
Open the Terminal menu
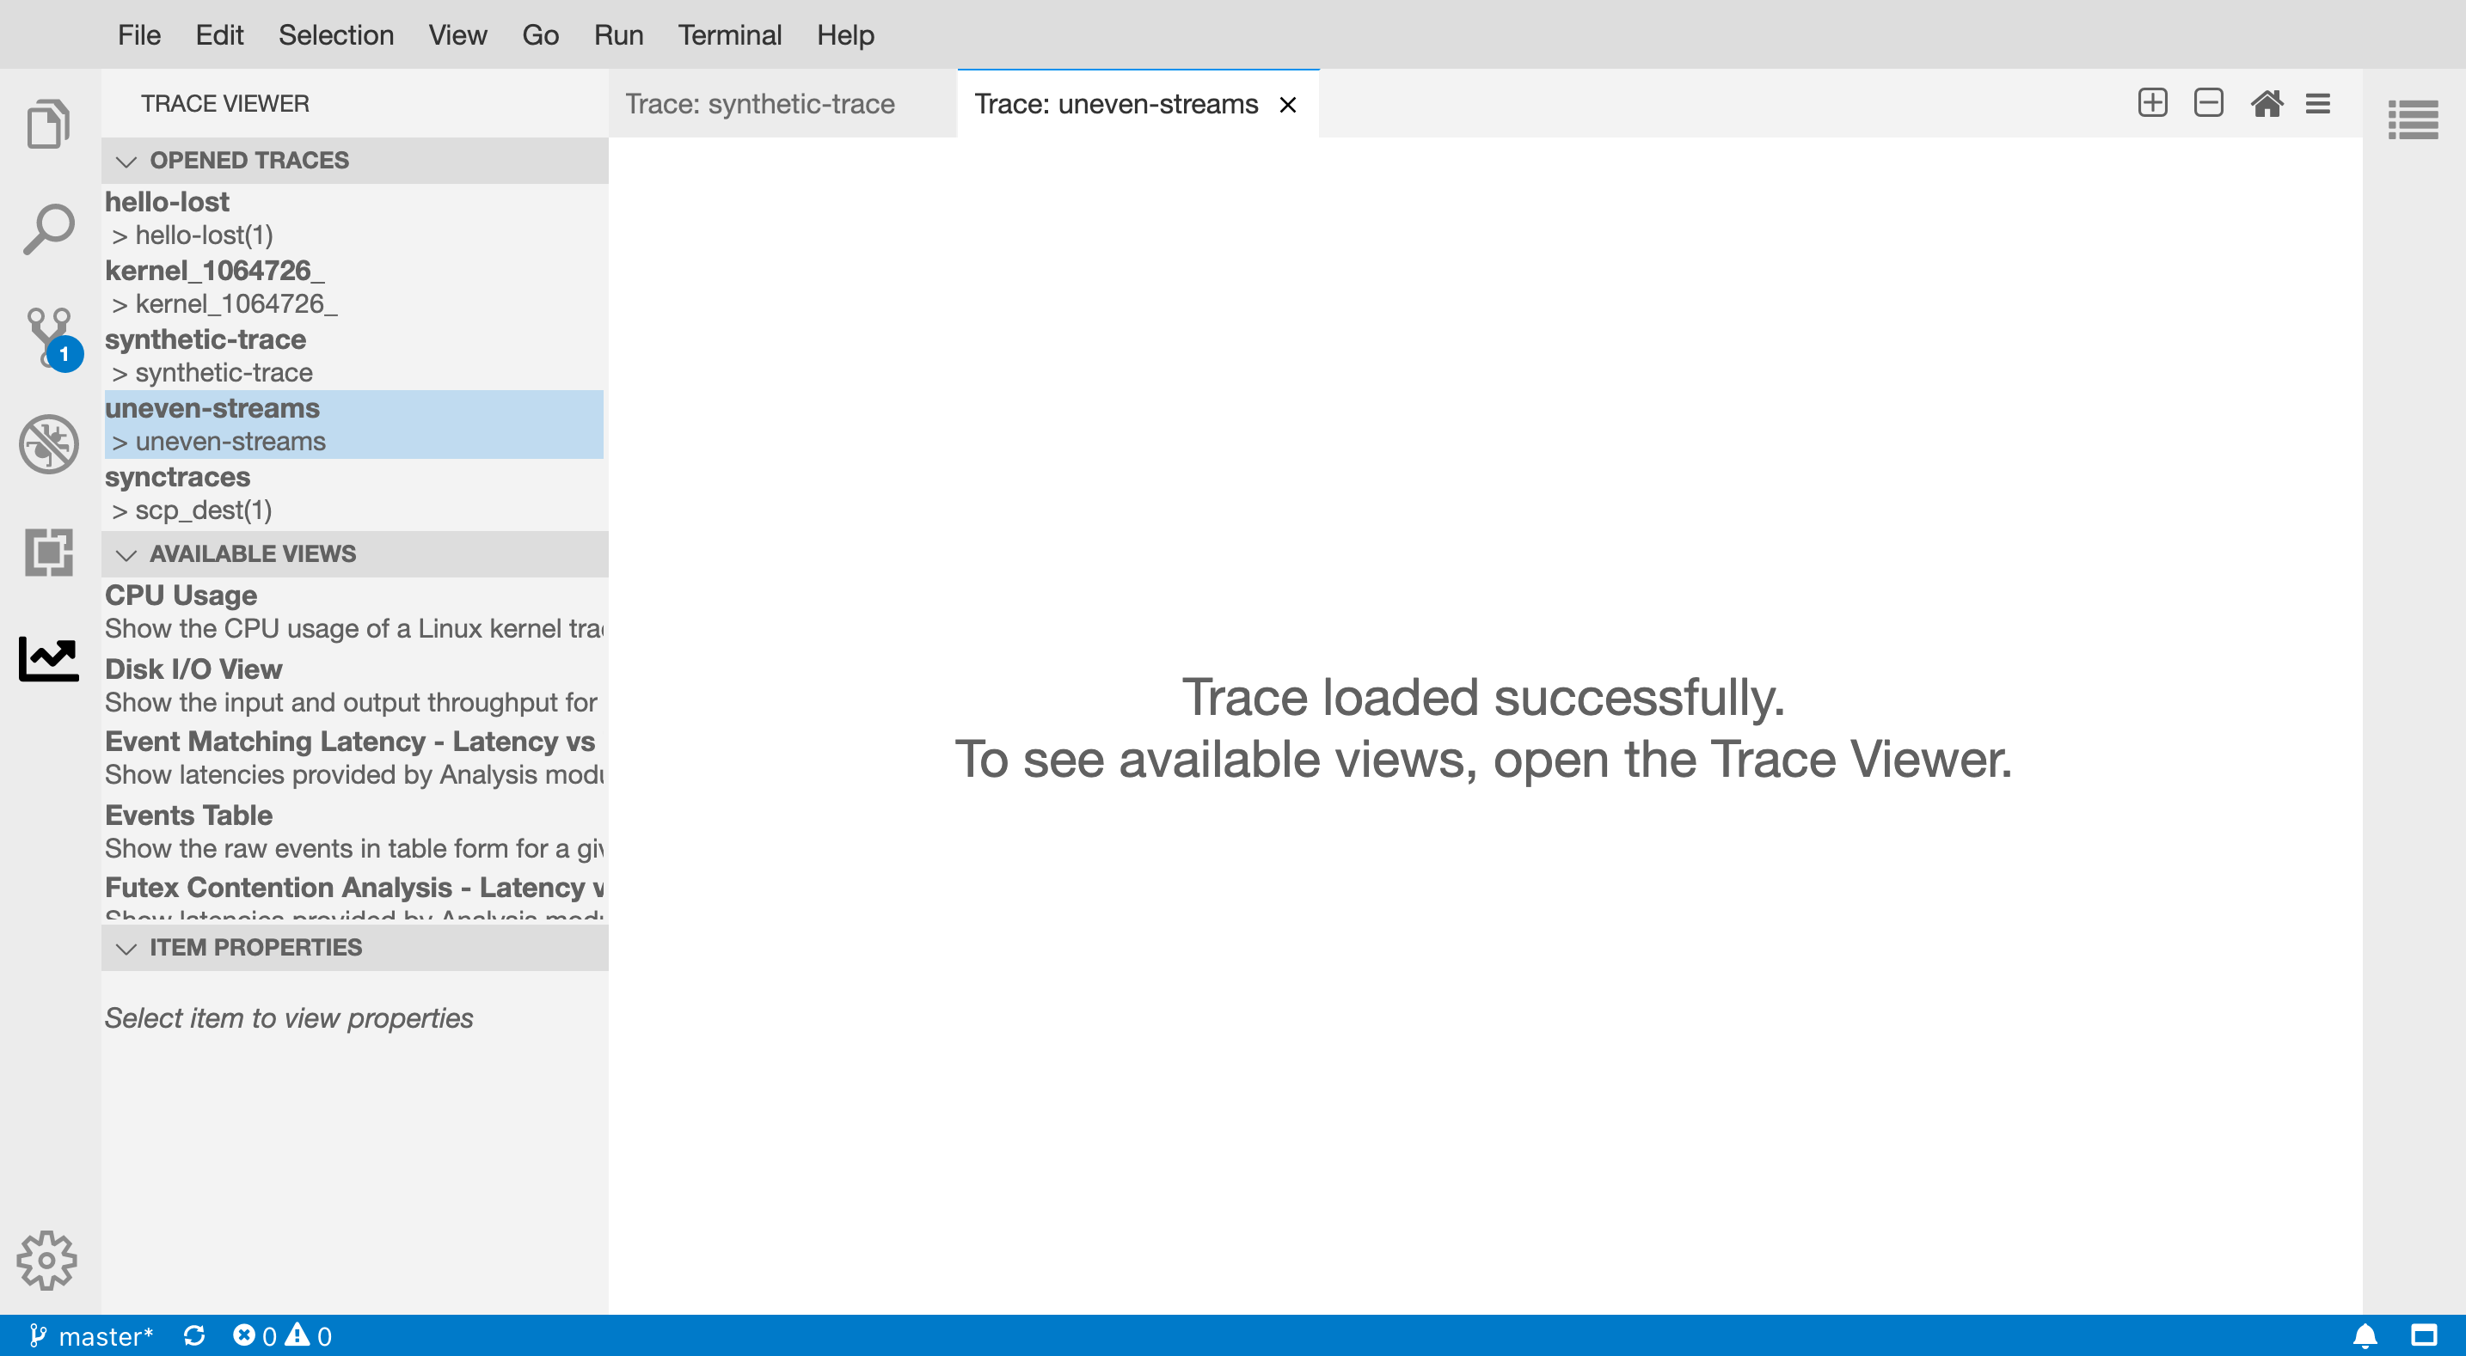coord(729,34)
